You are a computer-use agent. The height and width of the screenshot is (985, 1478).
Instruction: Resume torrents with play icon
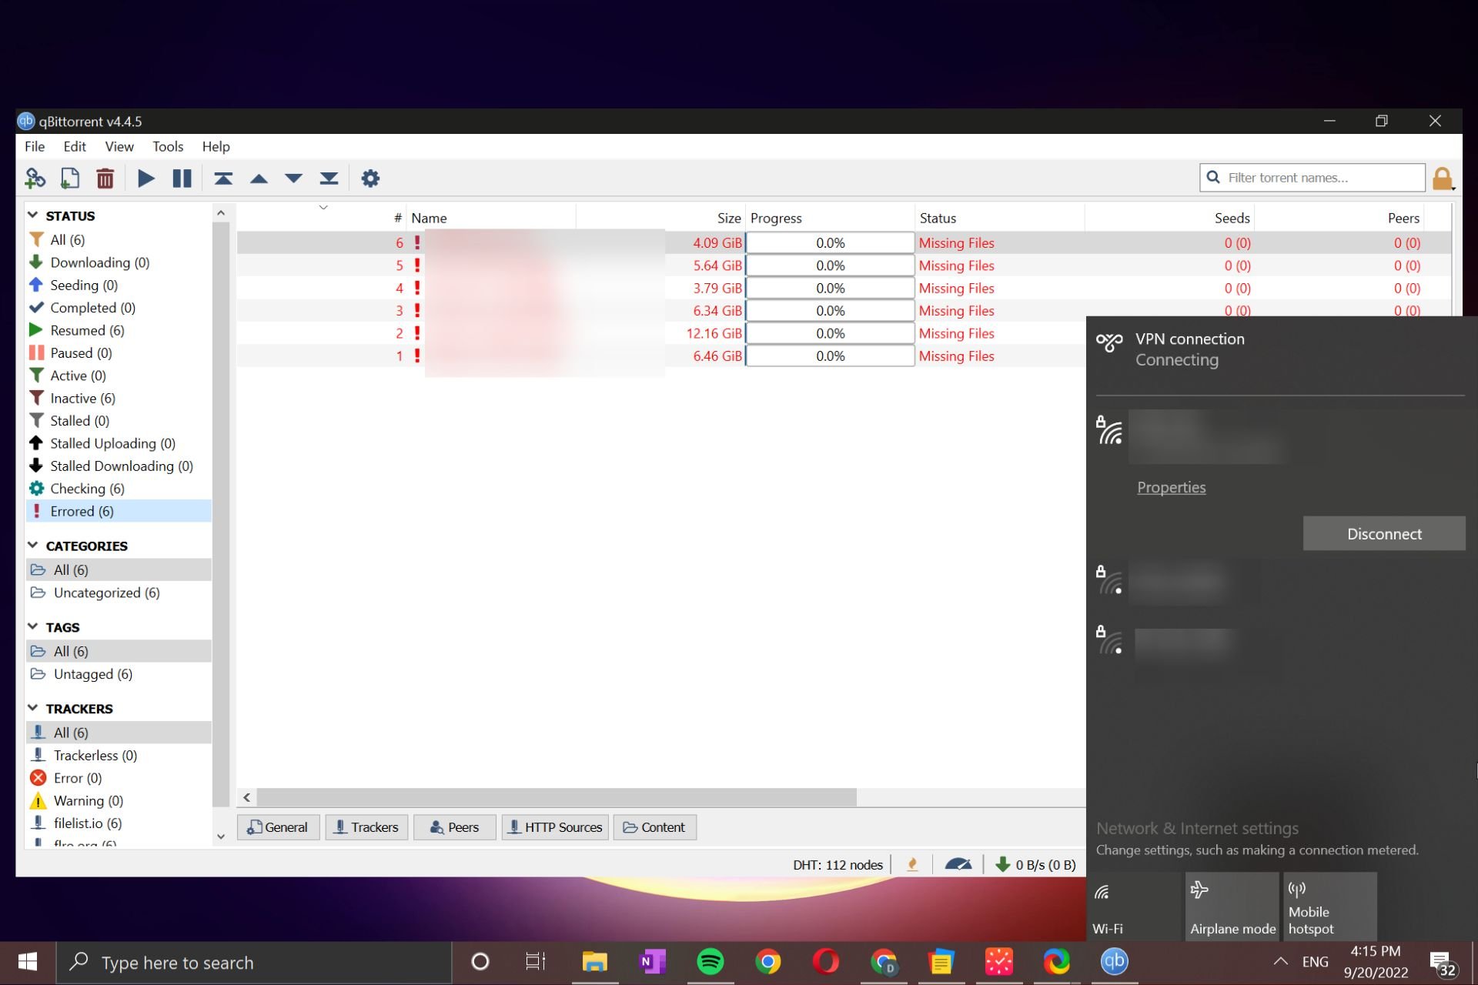pyautogui.click(x=145, y=179)
